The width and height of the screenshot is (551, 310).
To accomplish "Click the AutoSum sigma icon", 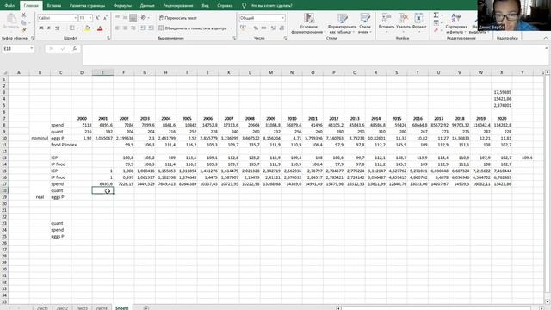I will click(x=436, y=15).
